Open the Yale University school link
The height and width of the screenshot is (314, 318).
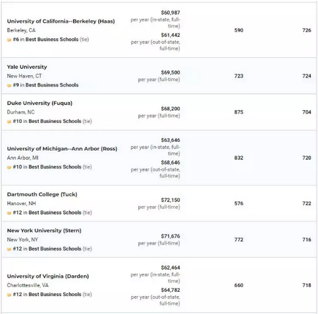pos(27,67)
